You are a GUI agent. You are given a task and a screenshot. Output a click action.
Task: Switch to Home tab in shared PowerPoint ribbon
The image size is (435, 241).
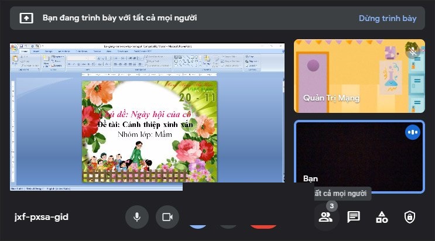click(26, 51)
